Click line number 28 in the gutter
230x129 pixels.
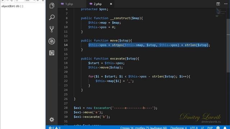(x=66, y=108)
